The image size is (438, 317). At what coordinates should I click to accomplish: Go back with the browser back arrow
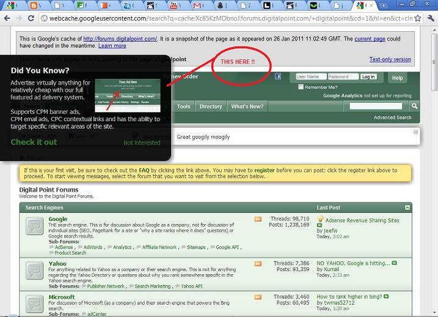7,18
